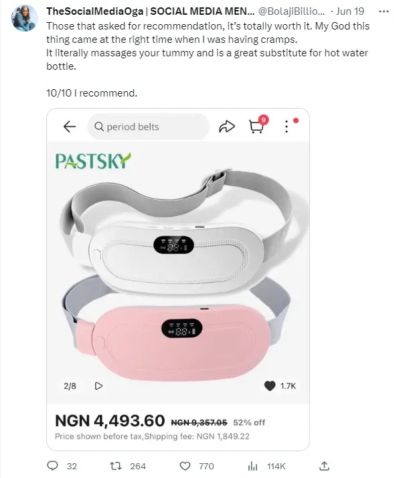
Task: Click the NGN 4,493.60 price
Action: click(x=110, y=421)
